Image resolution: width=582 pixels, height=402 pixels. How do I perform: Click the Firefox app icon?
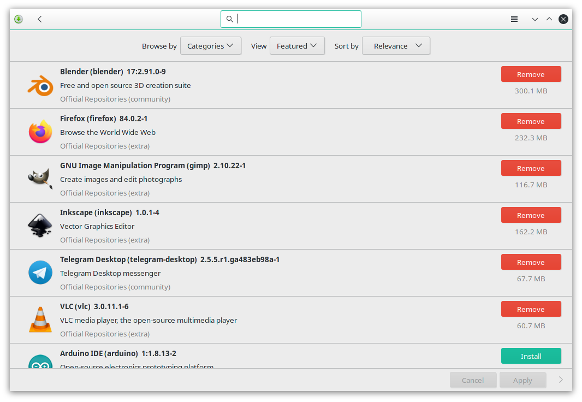pyautogui.click(x=40, y=132)
